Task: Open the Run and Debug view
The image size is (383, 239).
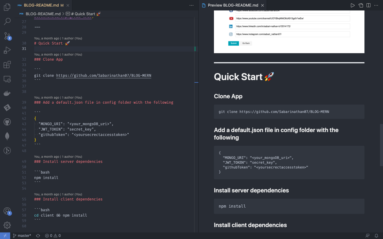Action: click(7, 50)
